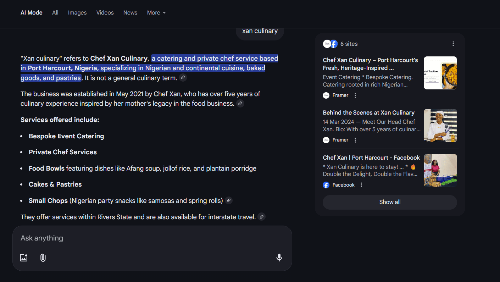Open the three-dot menu next to the first Framer source
The image size is (500, 282).
pyautogui.click(x=355, y=95)
